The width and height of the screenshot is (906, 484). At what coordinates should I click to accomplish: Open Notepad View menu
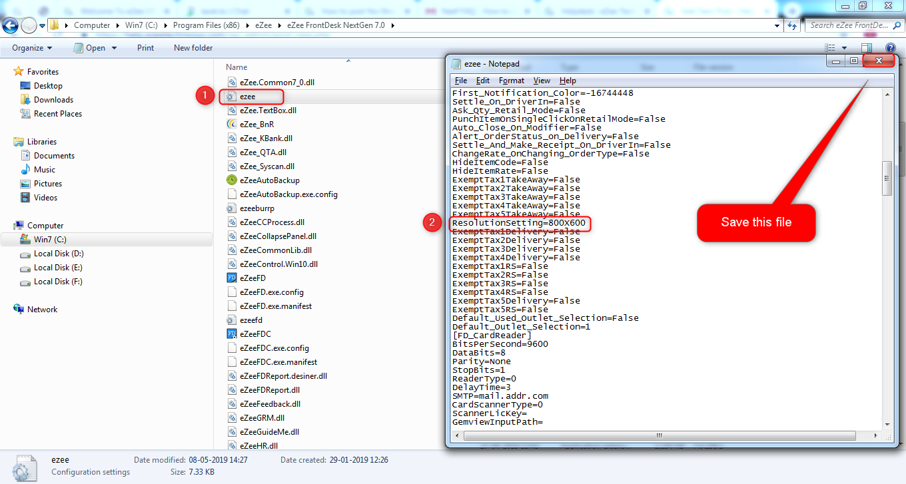[x=542, y=81]
